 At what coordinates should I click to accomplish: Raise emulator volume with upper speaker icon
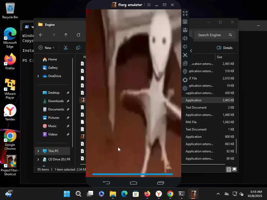(x=185, y=38)
